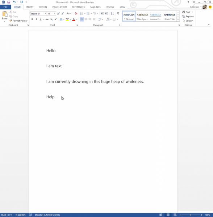Switch to PAGE LAYOUT tab
This screenshot has width=213, height=217.
tap(60, 7)
